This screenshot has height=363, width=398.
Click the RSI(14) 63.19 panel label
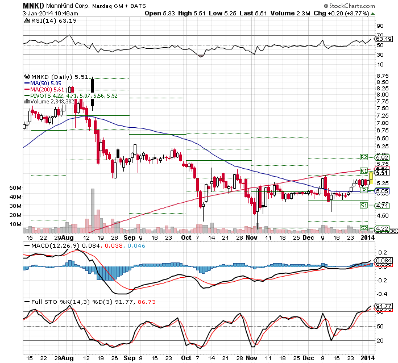click(x=54, y=20)
